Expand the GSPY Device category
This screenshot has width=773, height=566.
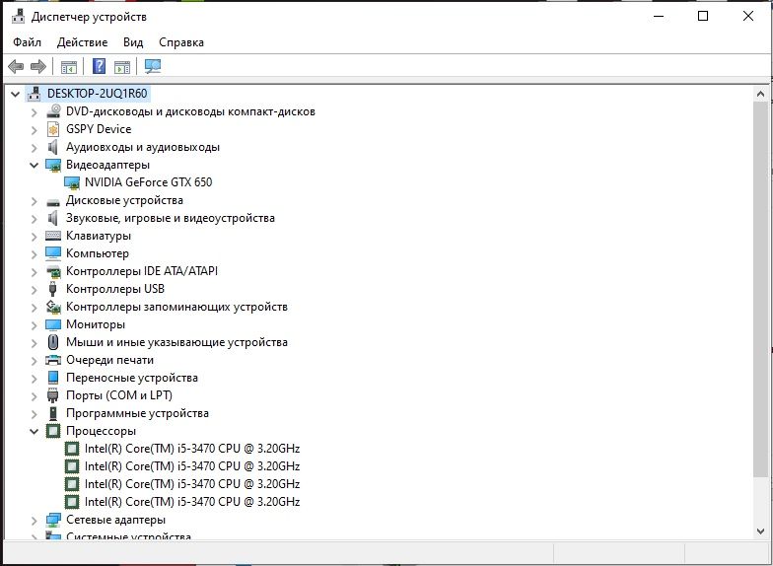(34, 130)
